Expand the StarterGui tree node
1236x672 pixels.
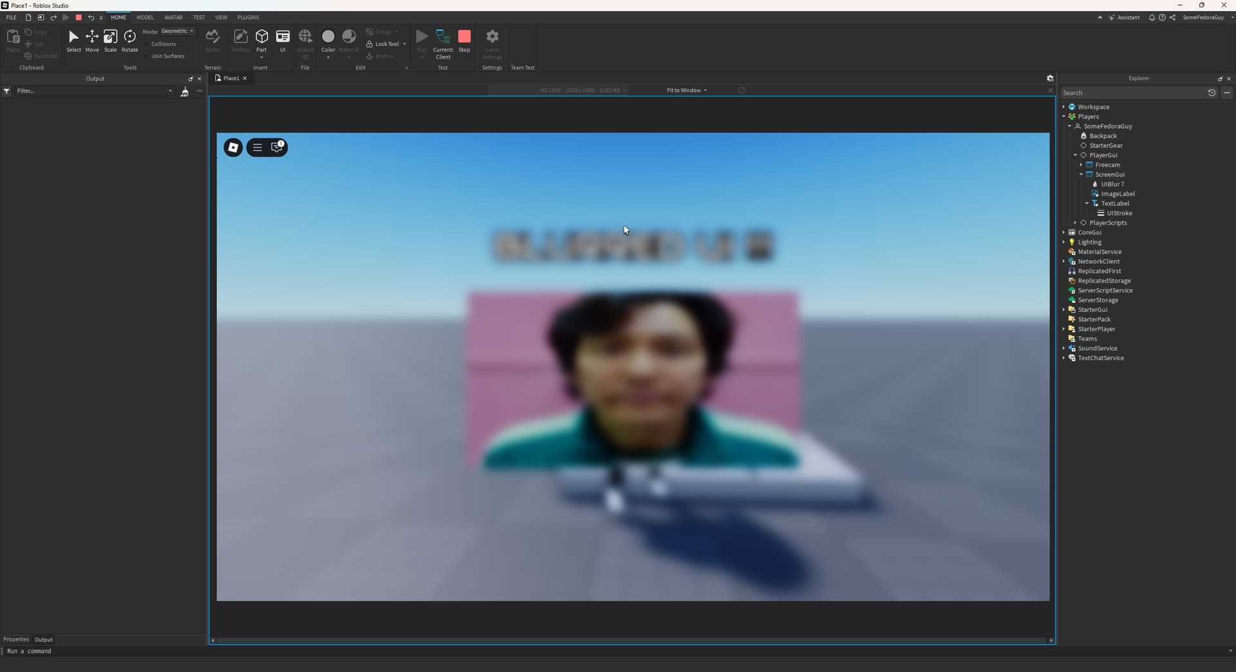(x=1063, y=310)
